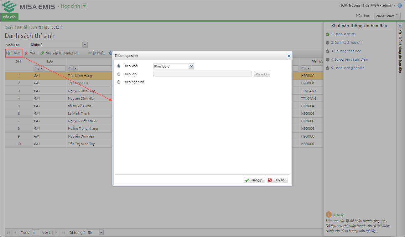
Task: Open the 2. Danh sách học sinh link
Action: [347, 43]
